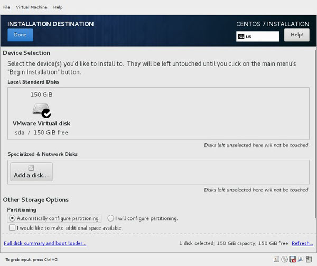Viewport: 317px width, 266px height.
Task: Open Full disk summary and boot loader link
Action: tap(45, 243)
